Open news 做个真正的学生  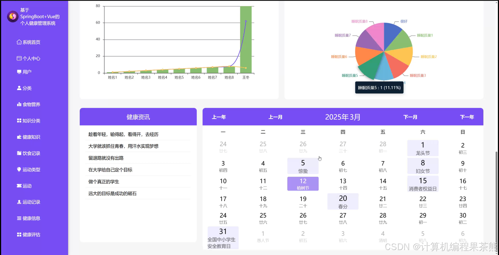click(104, 182)
